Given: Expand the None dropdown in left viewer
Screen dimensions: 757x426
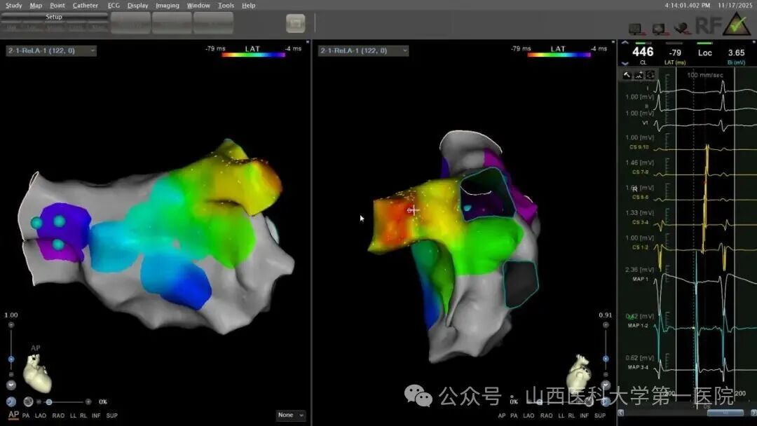Looking at the screenshot, I should point(290,415).
